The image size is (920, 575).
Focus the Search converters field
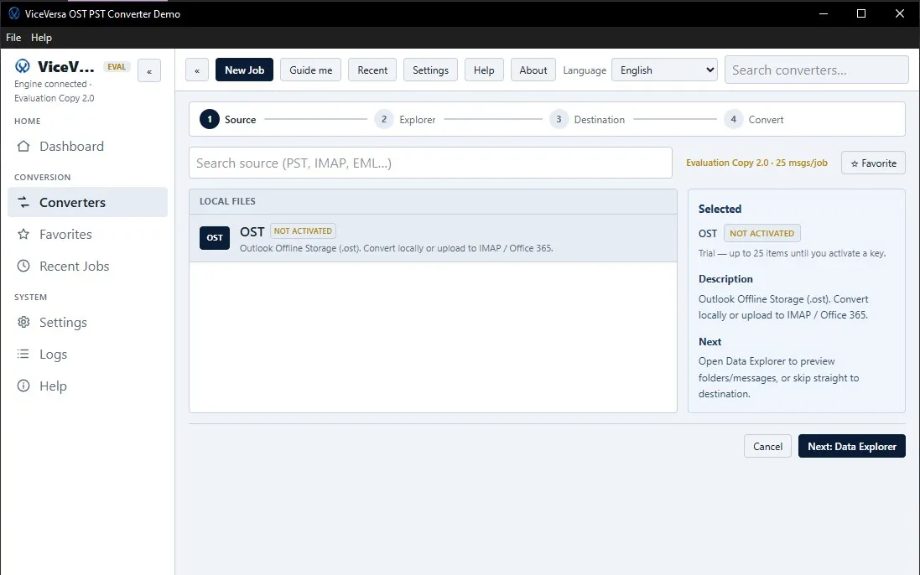click(816, 70)
